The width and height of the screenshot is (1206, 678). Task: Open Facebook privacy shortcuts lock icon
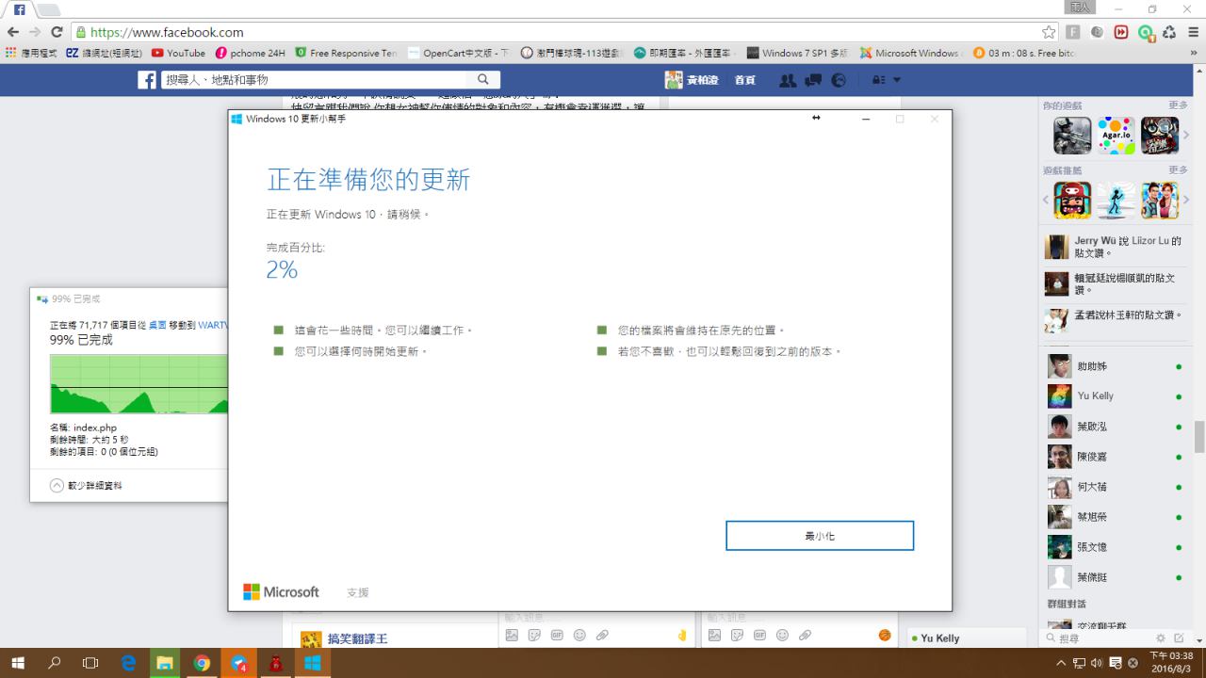click(x=878, y=80)
